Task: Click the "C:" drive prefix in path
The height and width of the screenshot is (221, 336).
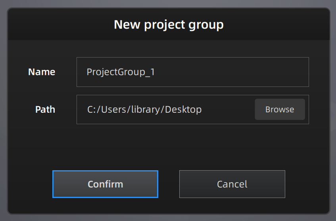Action: 92,110
